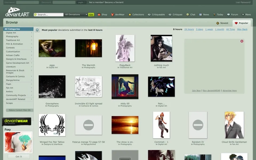Click the Today icon
The height and width of the screenshot is (160, 256).
coord(214,14)
